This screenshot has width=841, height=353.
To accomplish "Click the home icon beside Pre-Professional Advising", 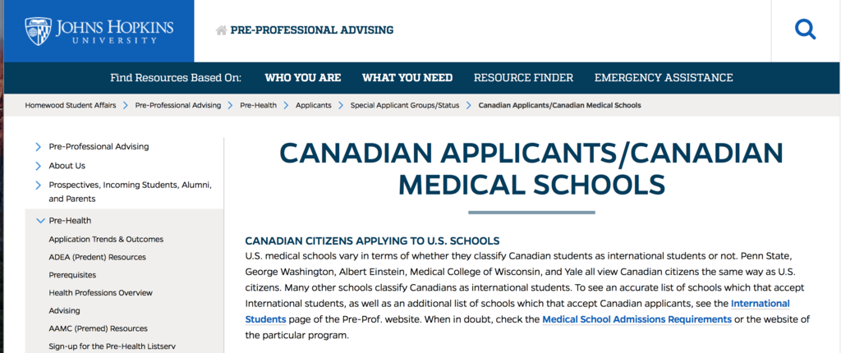I will 220,30.
